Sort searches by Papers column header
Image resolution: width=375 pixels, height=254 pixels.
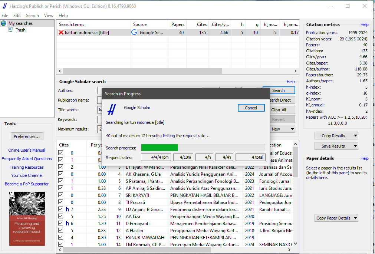[x=178, y=24]
